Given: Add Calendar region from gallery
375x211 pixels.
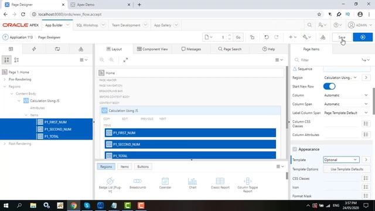Looking at the screenshot, I should [165, 183].
